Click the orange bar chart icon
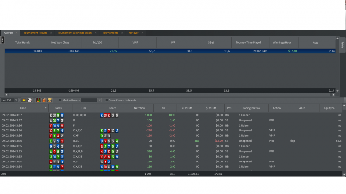The height and width of the screenshot is (194, 346). point(44,100)
